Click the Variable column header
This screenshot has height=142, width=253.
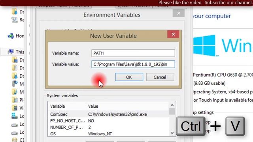coord(67,106)
